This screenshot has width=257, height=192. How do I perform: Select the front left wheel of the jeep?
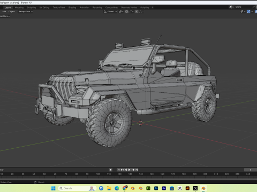pos(109,123)
